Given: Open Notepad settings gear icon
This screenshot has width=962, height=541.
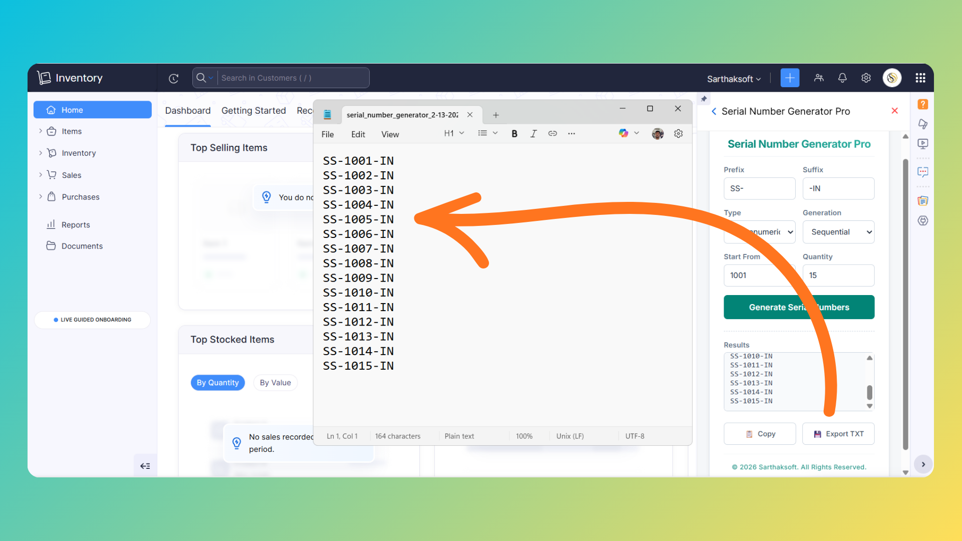Looking at the screenshot, I should point(678,134).
